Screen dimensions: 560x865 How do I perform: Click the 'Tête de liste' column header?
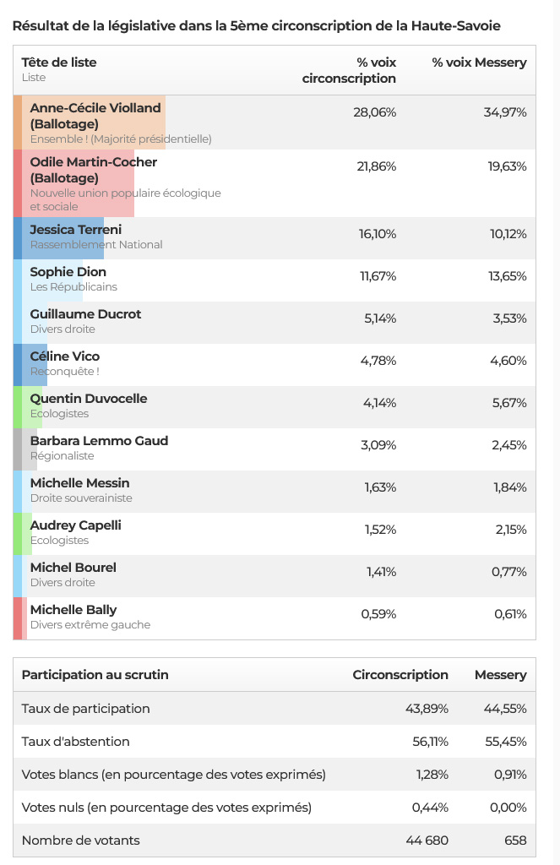point(59,63)
